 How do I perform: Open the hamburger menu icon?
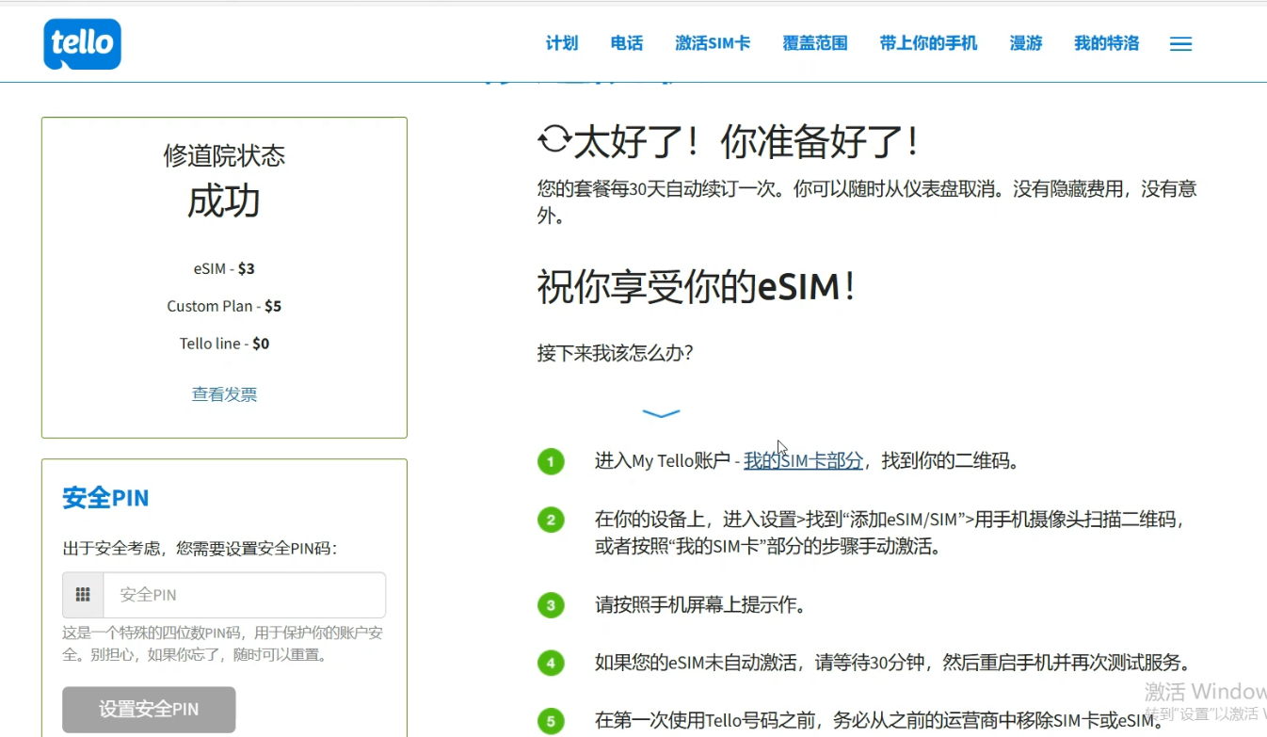pos(1180,44)
